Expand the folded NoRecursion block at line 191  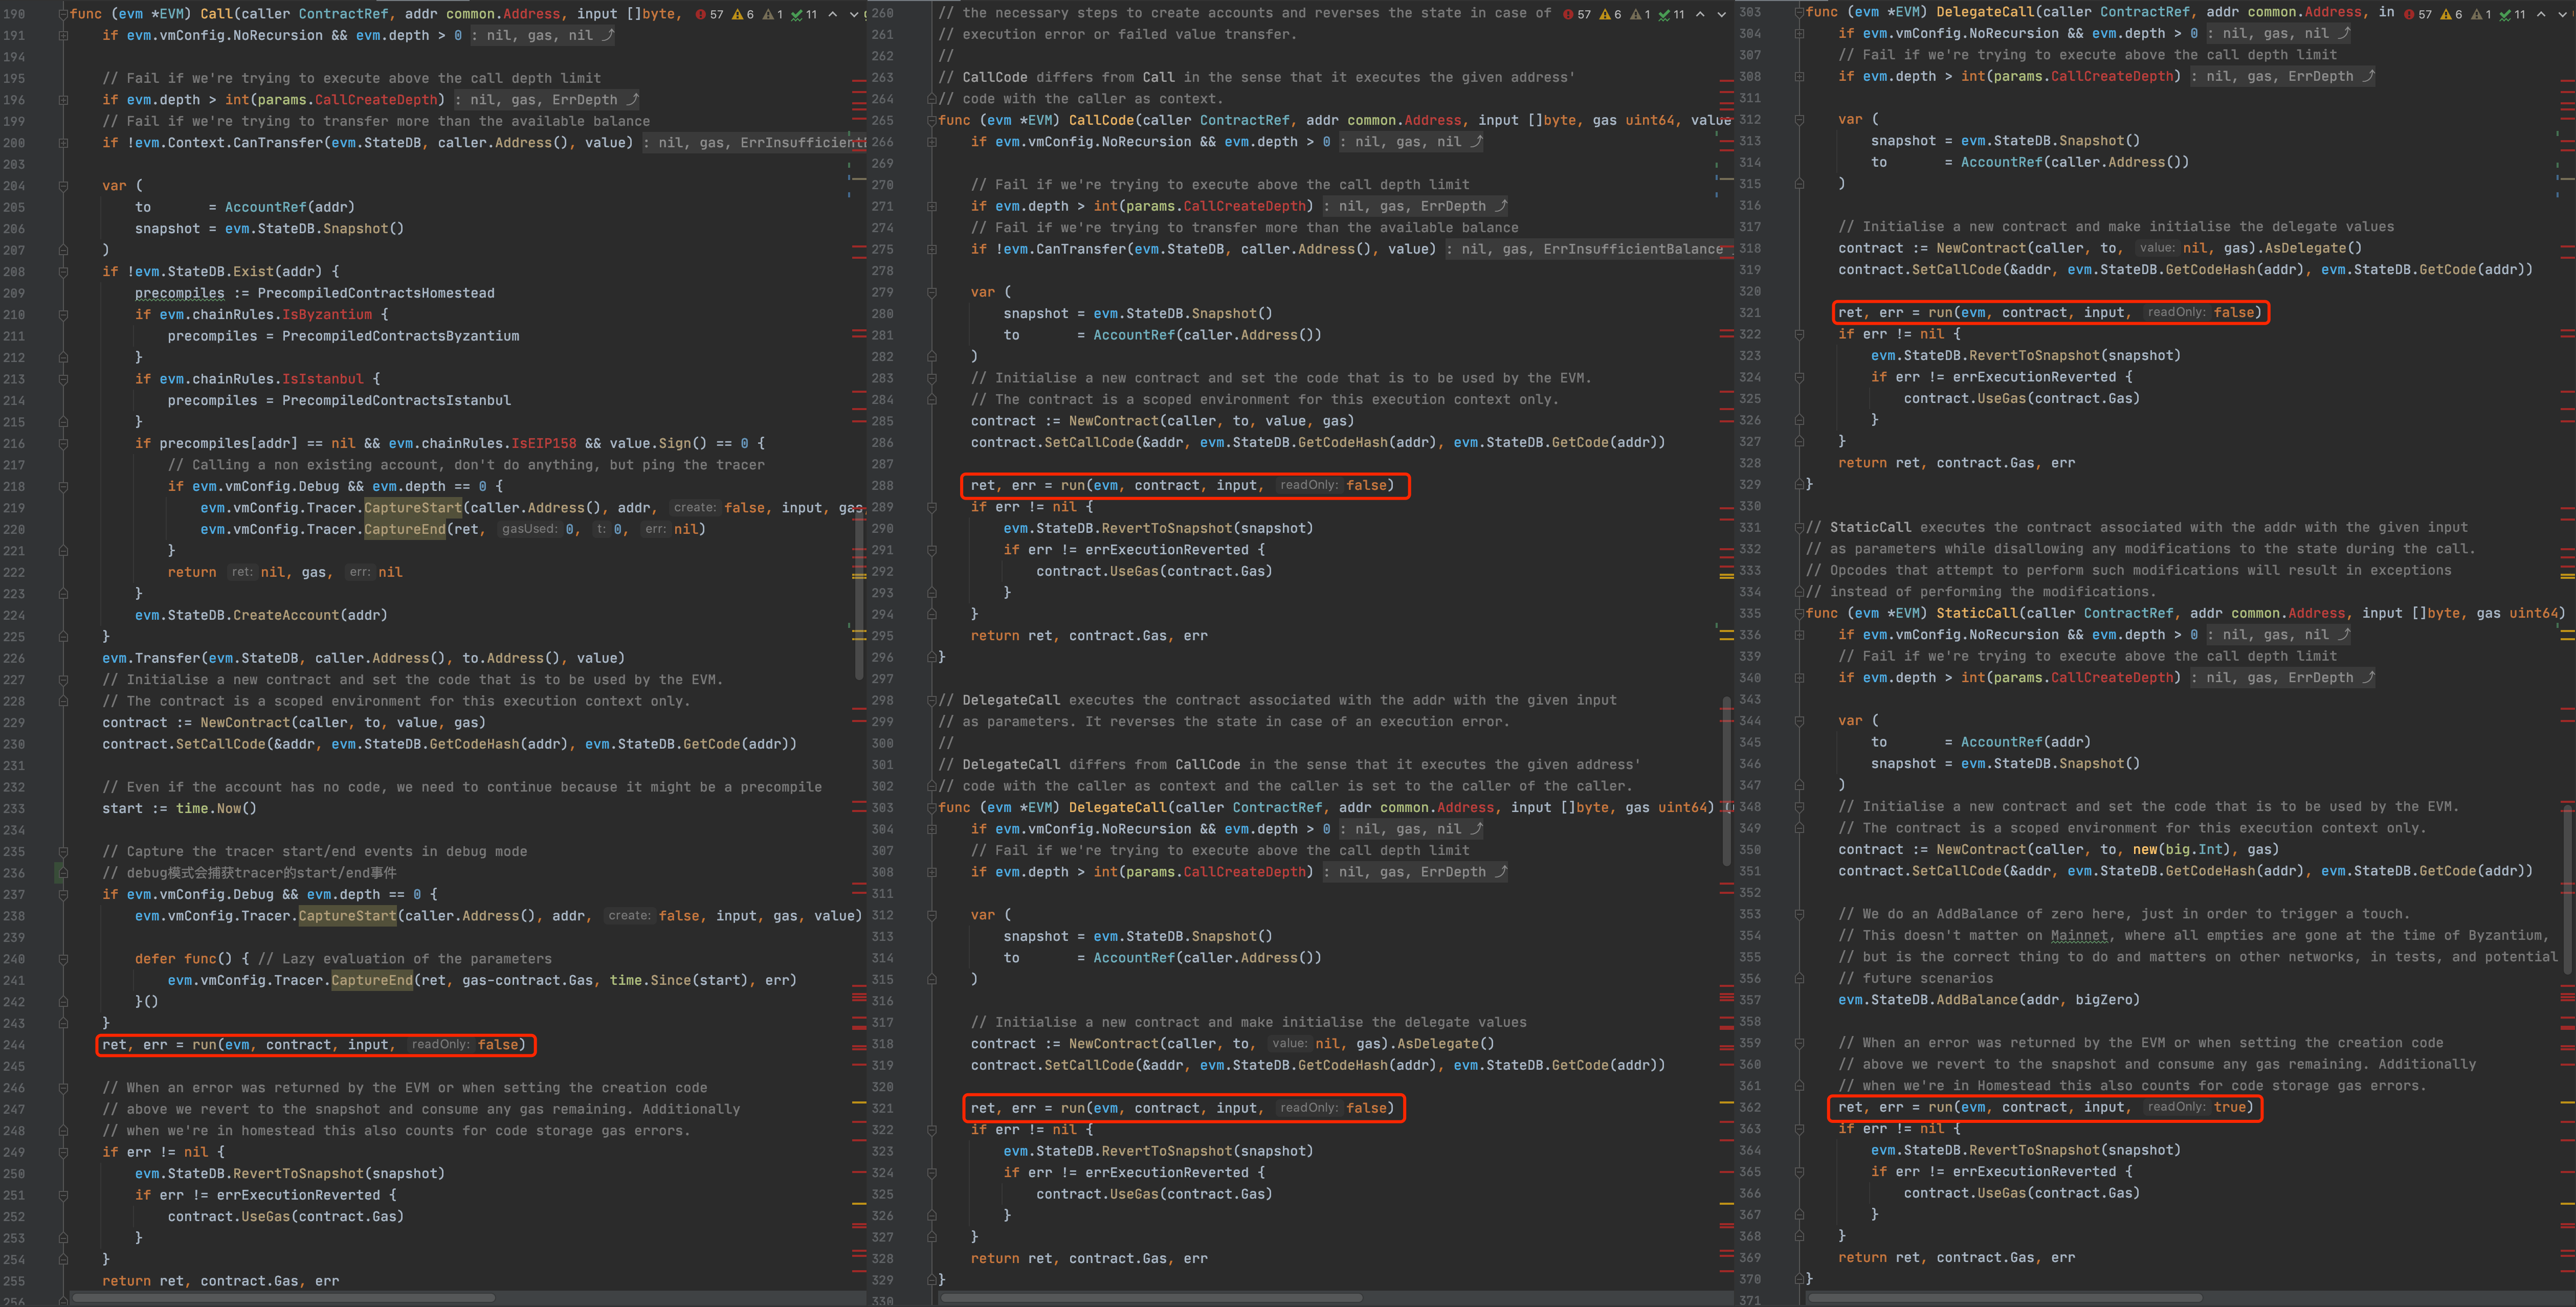pyautogui.click(x=63, y=36)
